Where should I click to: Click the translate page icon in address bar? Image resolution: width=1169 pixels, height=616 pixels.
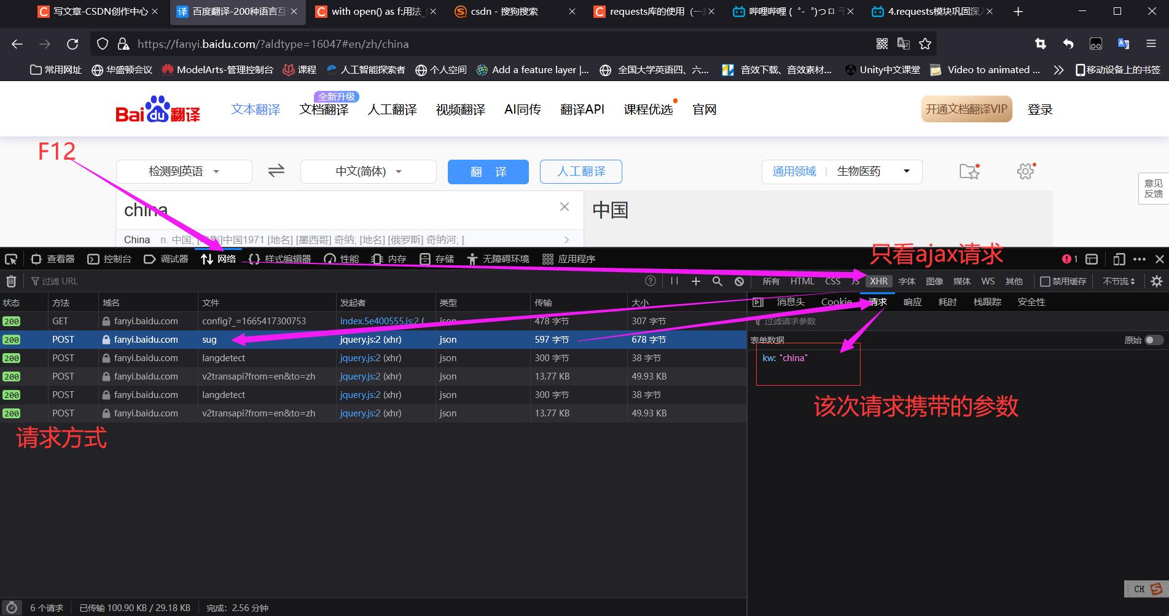tap(904, 44)
